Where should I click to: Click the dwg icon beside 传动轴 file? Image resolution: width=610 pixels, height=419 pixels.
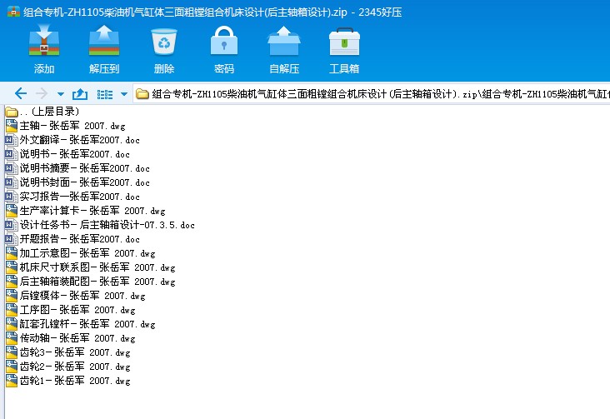coord(12,338)
